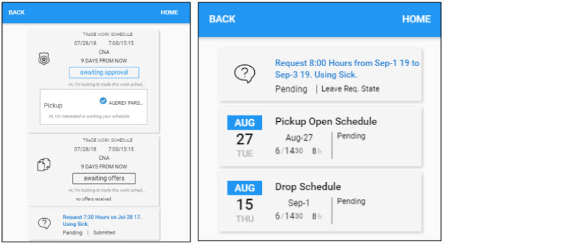Image resolution: width=577 pixels, height=245 pixels.
Task: Select the Pickup offer from Audrey
Action: pos(94,107)
